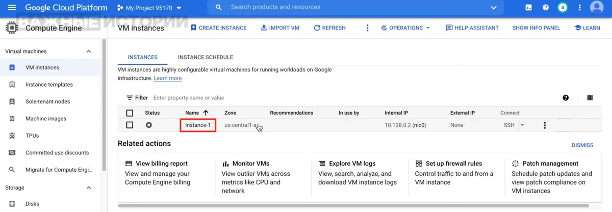Image resolution: width=612 pixels, height=212 pixels.
Task: Click the Google Cloud Platform logo text
Action: tap(66, 8)
